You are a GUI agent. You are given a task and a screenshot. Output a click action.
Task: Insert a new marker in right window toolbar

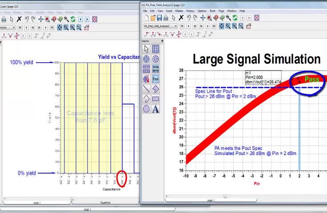pyautogui.click(x=147, y=34)
